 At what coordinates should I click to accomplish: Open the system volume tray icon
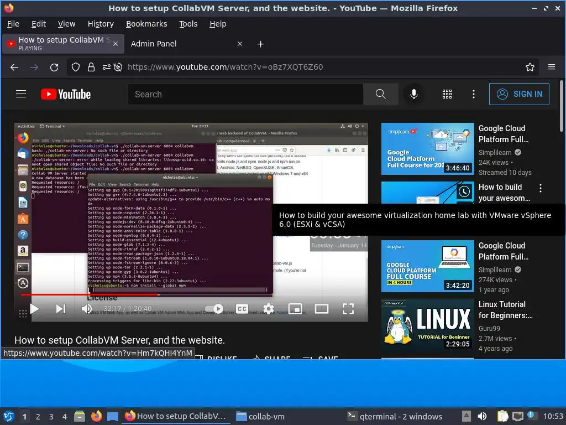[x=482, y=416]
